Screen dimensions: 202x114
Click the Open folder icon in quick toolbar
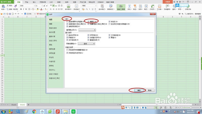tap(2, 14)
